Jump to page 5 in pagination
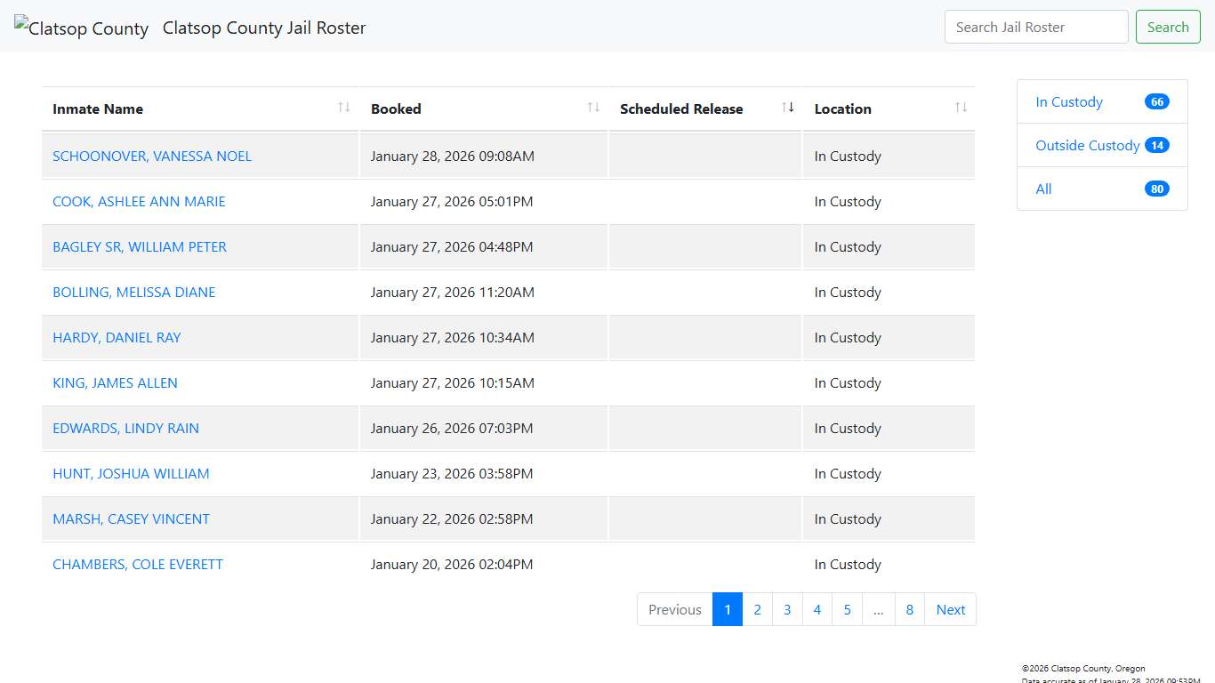 point(847,609)
